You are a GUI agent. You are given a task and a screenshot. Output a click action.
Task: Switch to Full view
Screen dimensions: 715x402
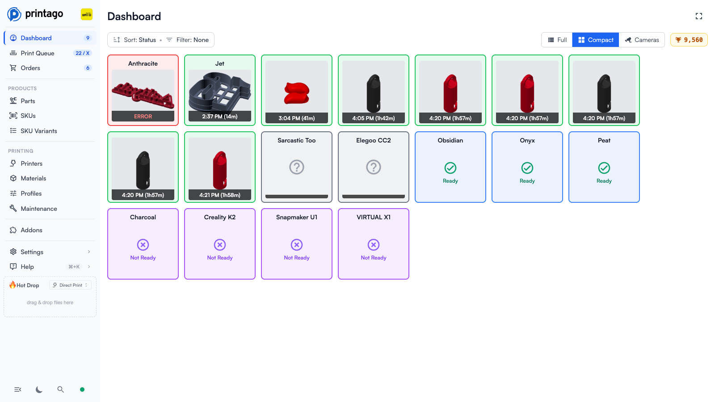(x=557, y=40)
